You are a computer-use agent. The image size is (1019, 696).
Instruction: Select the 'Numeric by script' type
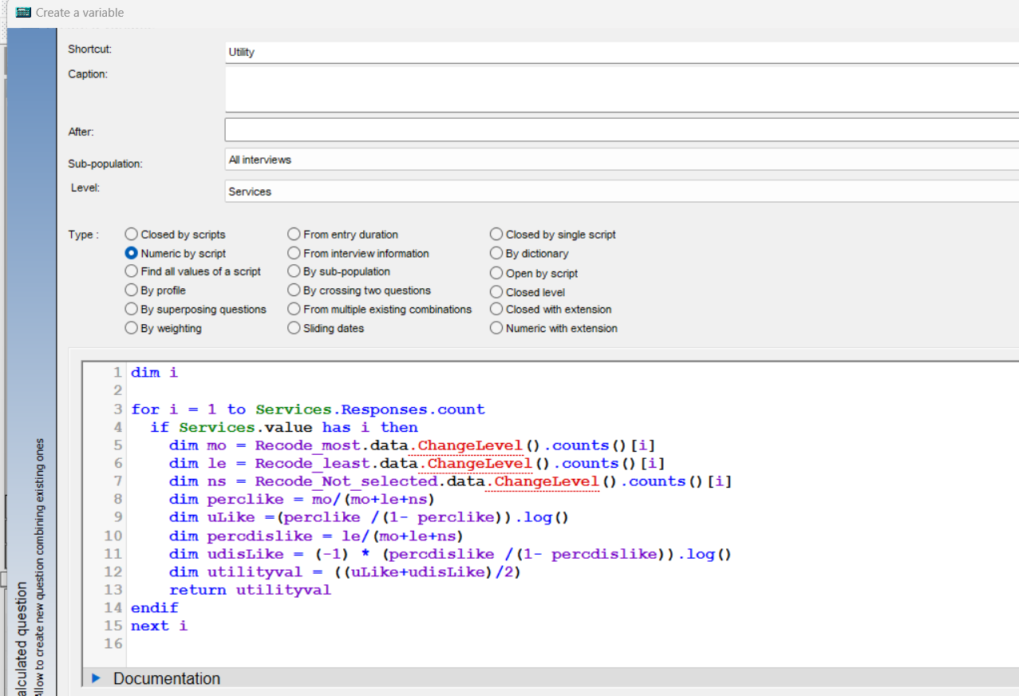coord(131,253)
